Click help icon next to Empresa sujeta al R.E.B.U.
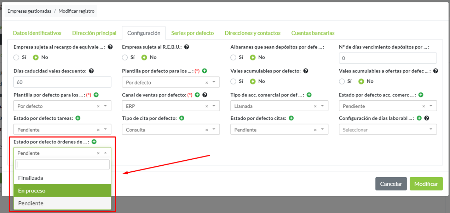 click(x=186, y=47)
